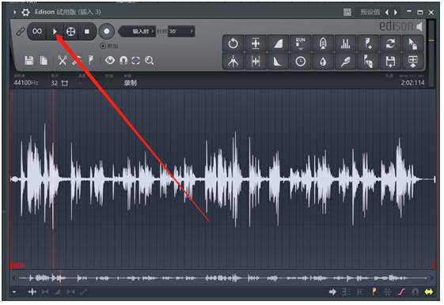This screenshot has width=444, height=305.
Task: Click the round record button
Action: pyautogui.click(x=107, y=31)
